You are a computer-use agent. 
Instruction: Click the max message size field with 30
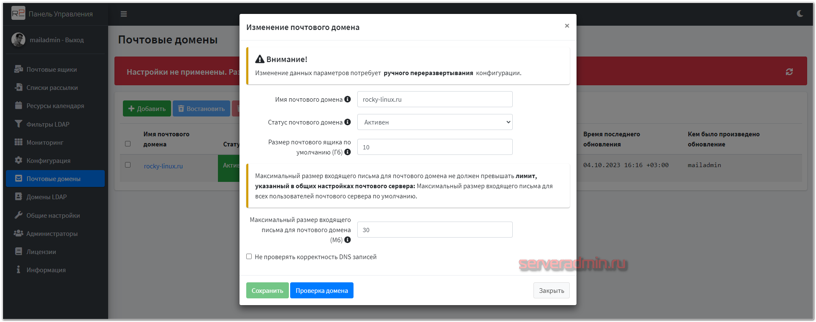[435, 230]
